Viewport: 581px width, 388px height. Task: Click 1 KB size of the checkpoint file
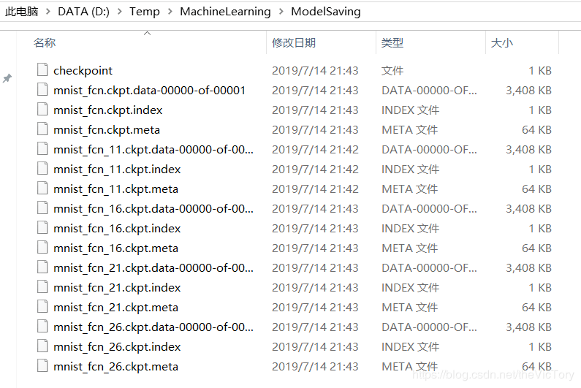(540, 70)
